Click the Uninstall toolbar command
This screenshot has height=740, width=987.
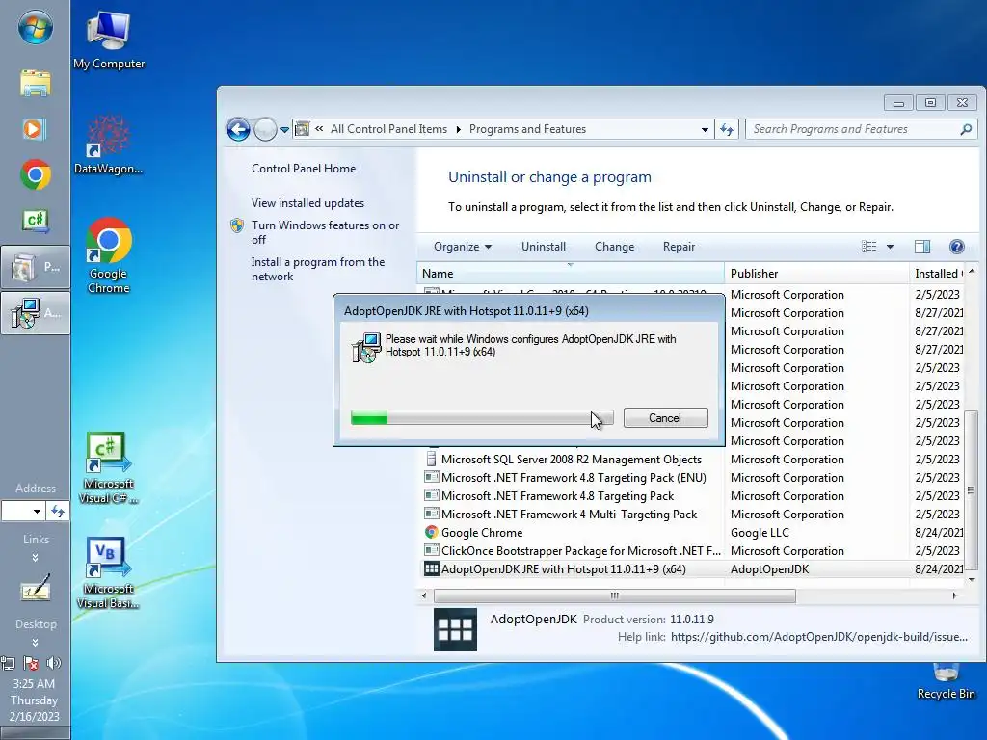click(x=544, y=247)
